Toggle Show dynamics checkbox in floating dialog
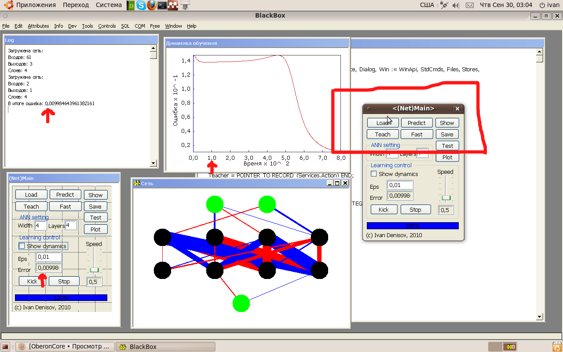563x352 pixels. 374,174
